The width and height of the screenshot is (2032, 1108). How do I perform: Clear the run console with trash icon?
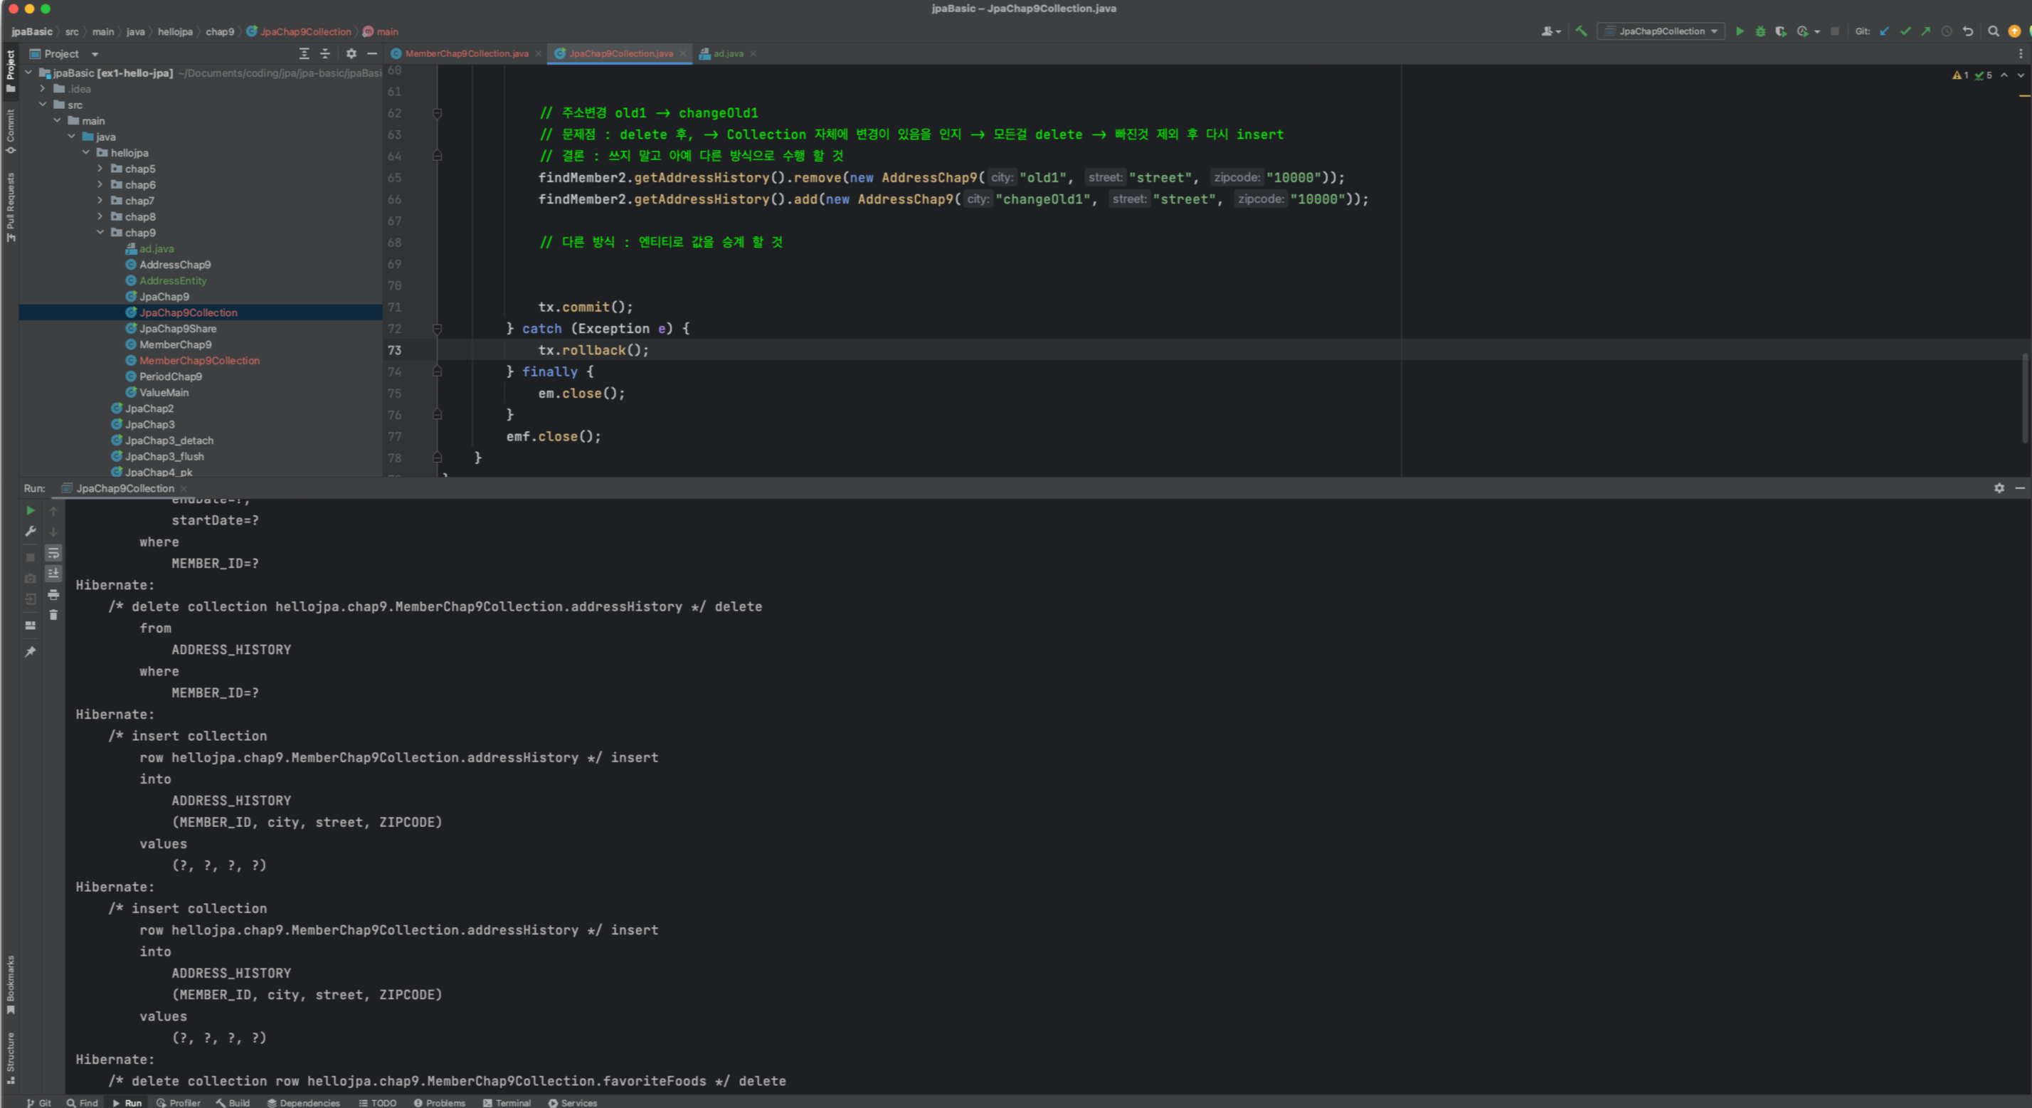click(53, 615)
